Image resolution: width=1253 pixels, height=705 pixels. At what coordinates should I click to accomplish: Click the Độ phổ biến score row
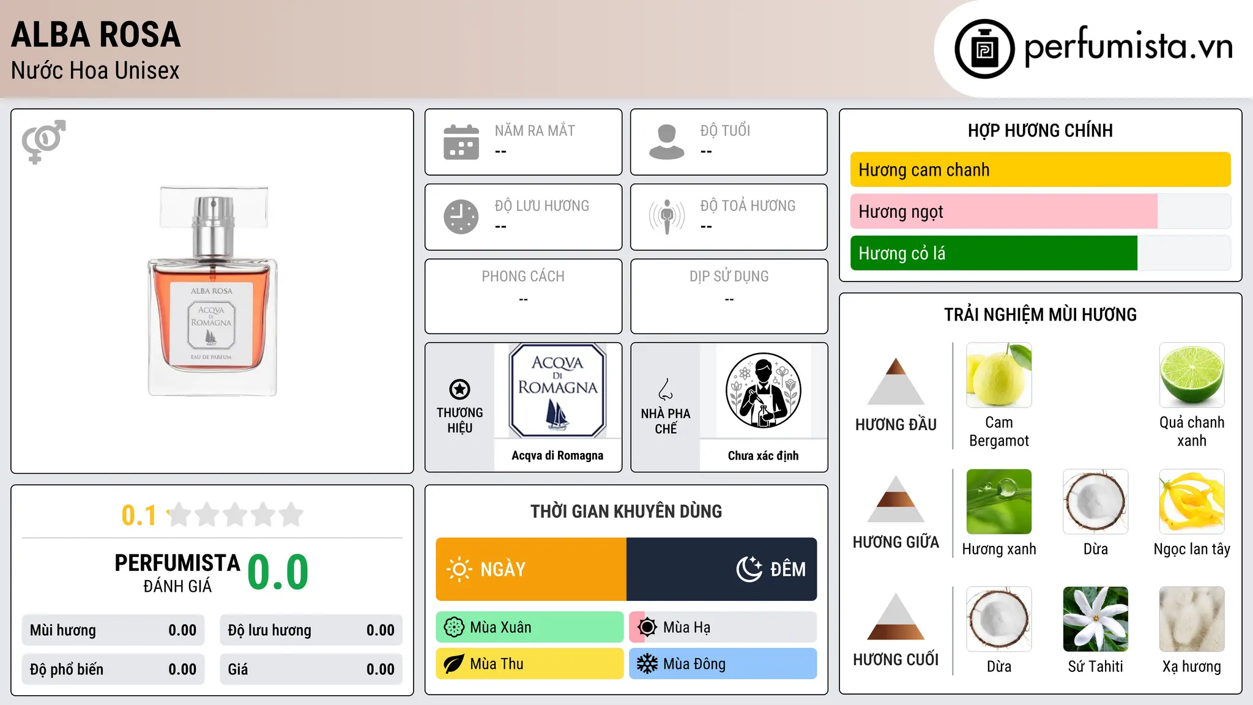(x=113, y=670)
